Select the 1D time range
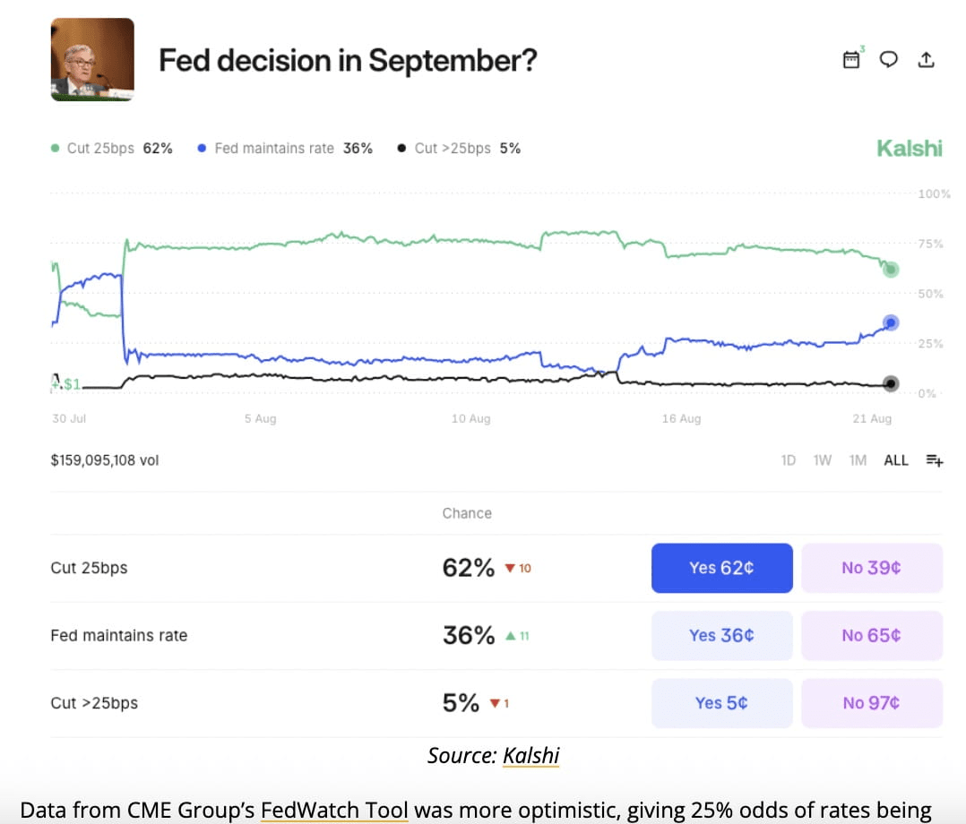Screen dimensions: 966x824 pyautogui.click(x=789, y=460)
